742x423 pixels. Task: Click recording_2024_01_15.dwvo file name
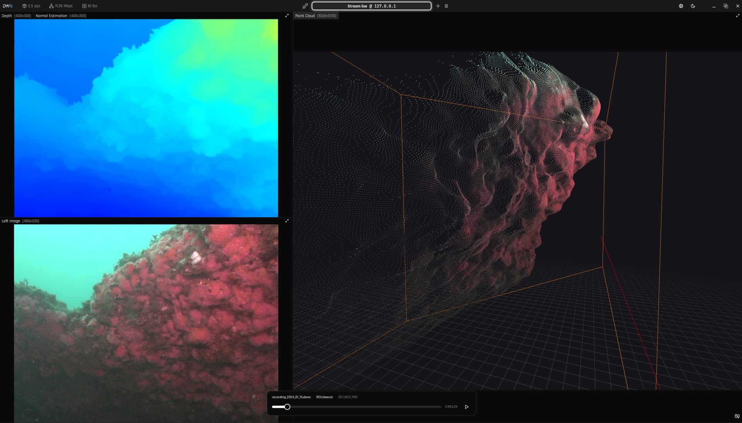pyautogui.click(x=291, y=397)
